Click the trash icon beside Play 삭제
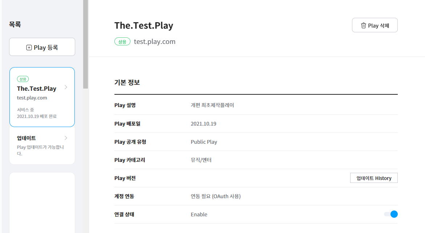Screen dimensions: 425x233 click(x=363, y=25)
